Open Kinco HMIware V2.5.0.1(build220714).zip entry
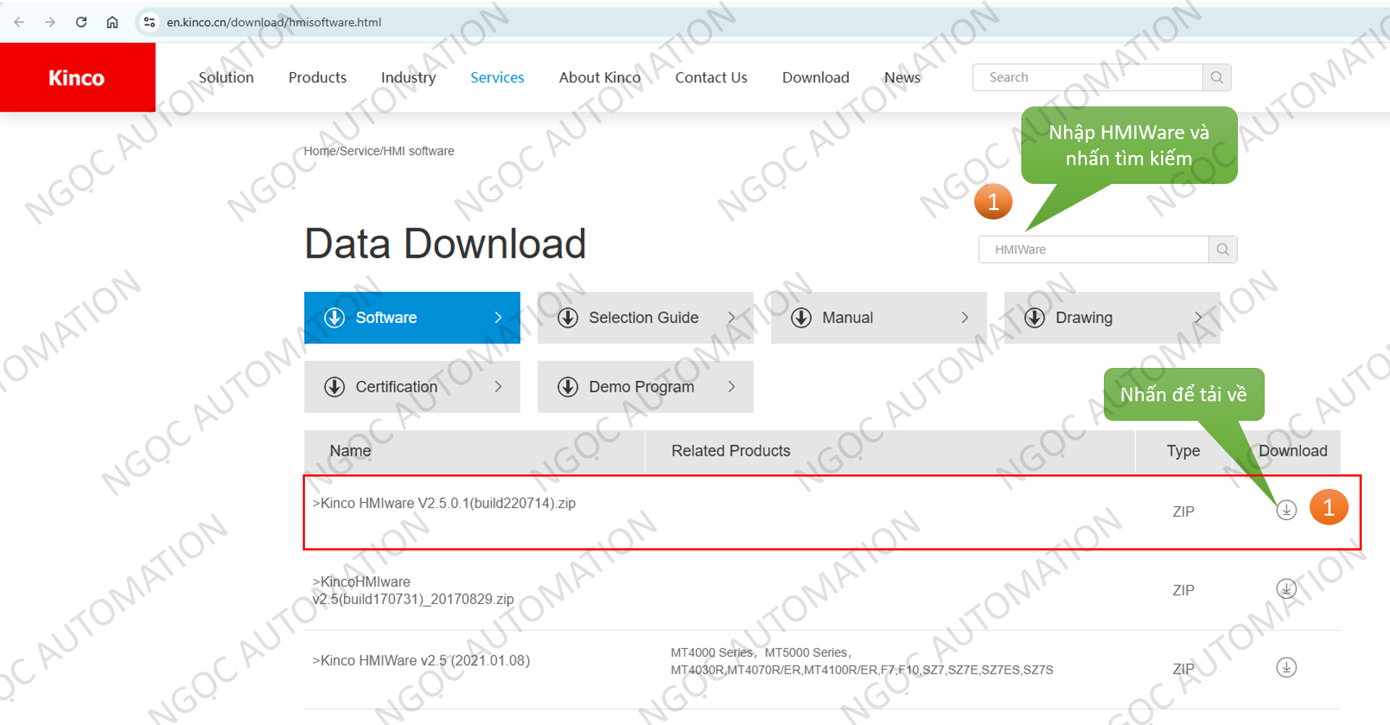 444,503
